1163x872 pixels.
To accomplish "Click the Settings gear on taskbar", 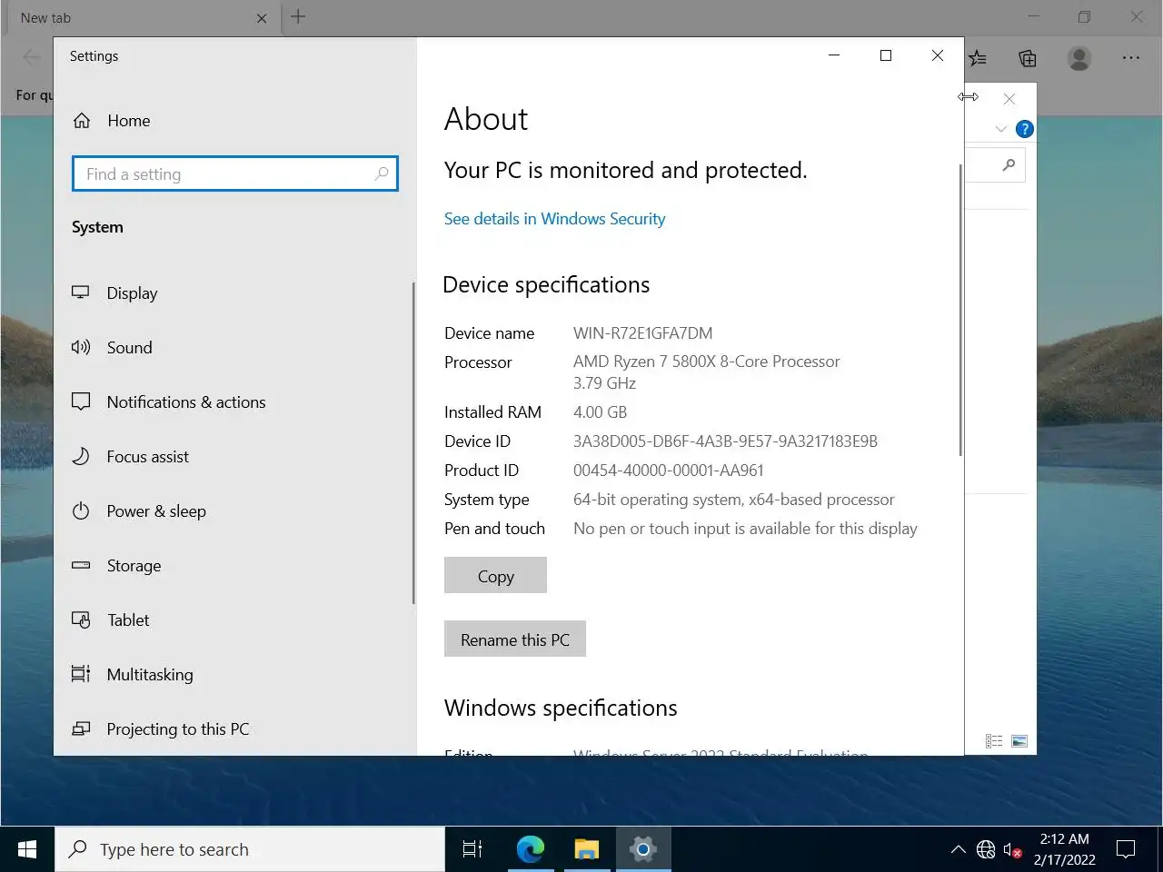I will click(643, 849).
